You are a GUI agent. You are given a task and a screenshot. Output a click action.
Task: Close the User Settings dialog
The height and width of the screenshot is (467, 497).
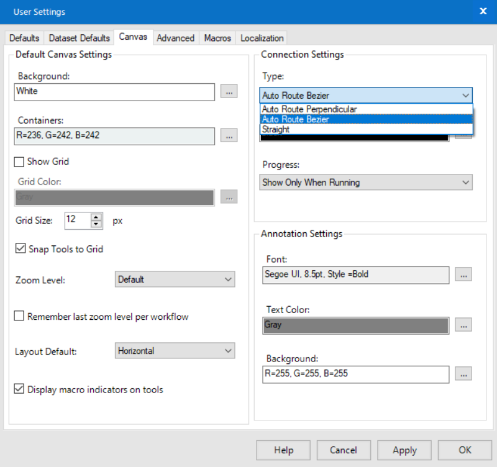click(x=483, y=11)
